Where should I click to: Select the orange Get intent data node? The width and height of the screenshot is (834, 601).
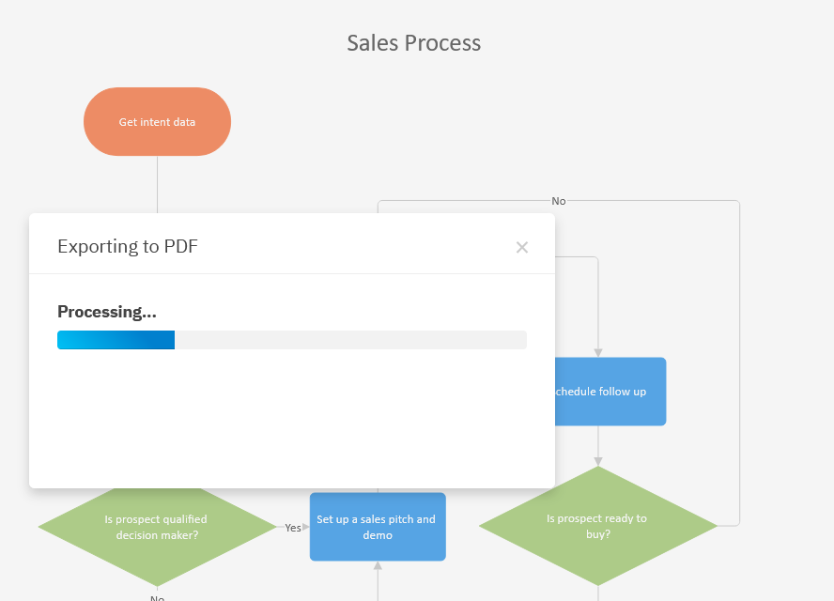157,122
